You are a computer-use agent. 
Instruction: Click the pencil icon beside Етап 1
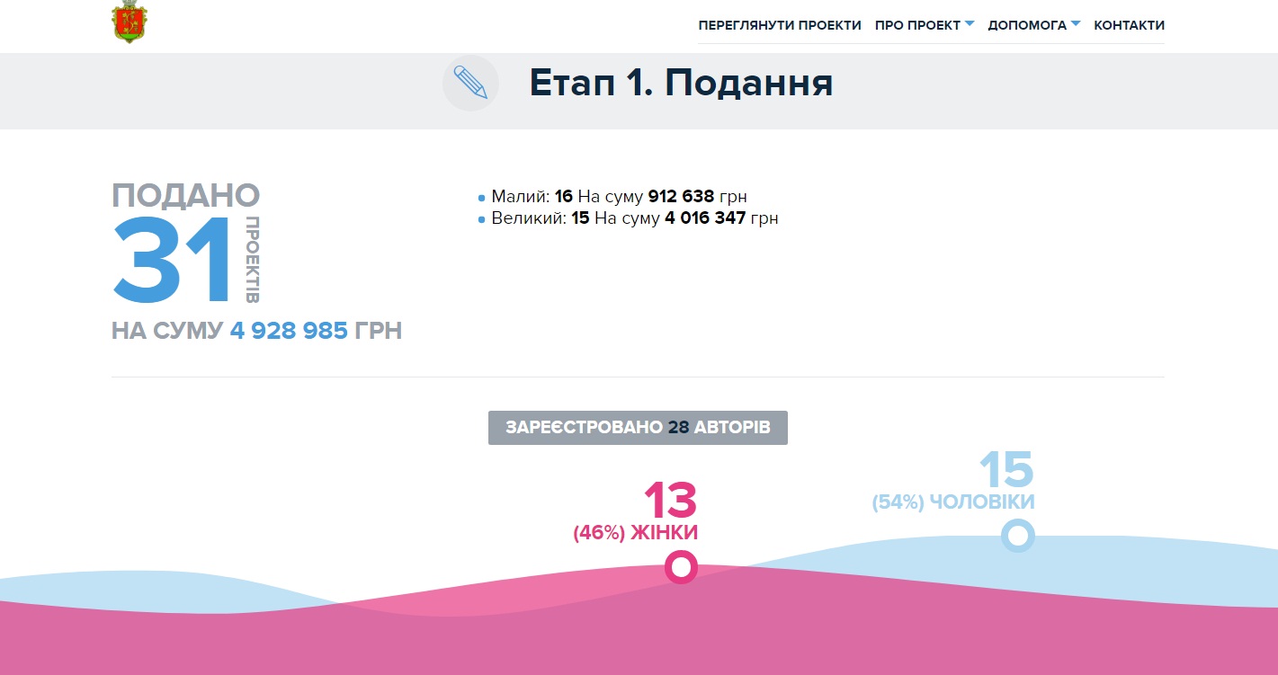click(x=470, y=83)
